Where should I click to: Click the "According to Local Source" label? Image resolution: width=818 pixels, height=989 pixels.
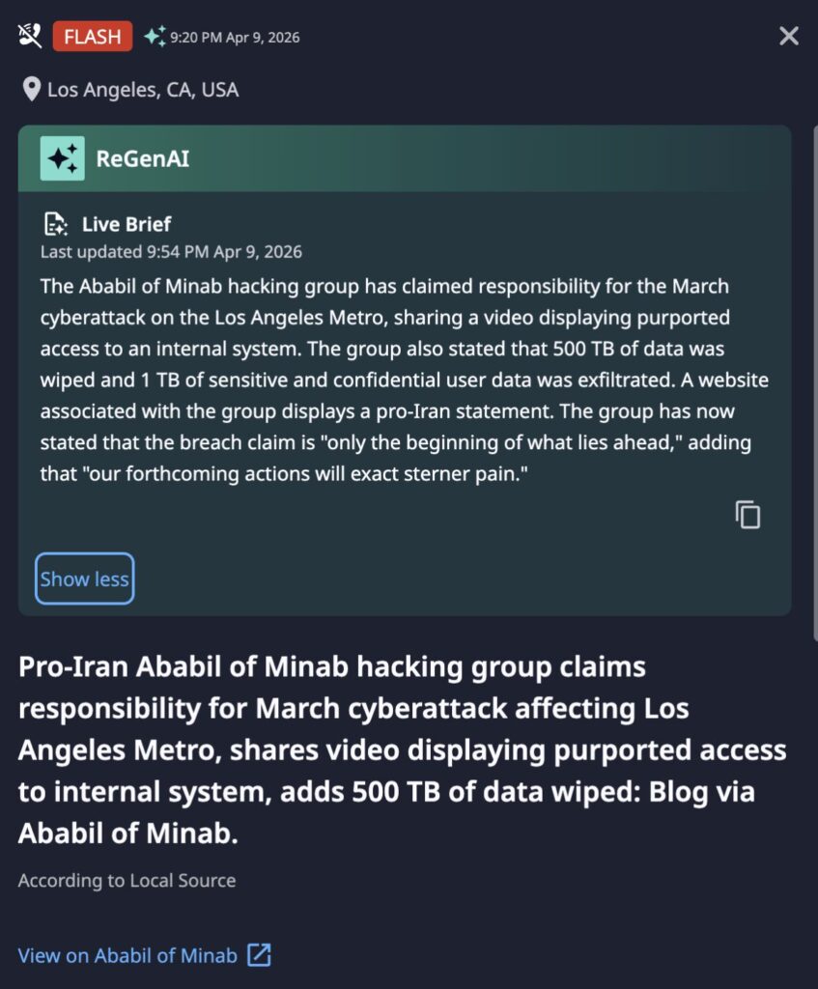[x=127, y=880]
